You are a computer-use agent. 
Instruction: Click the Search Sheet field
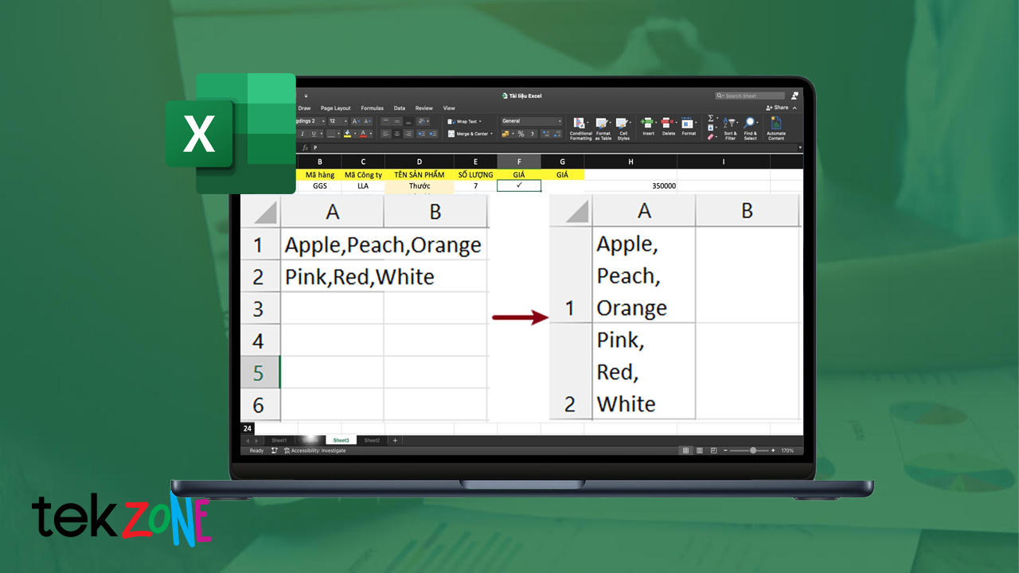coord(749,95)
